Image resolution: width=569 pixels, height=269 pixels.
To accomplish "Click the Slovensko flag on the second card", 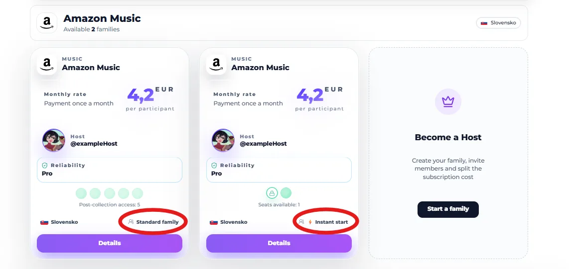I will point(214,222).
